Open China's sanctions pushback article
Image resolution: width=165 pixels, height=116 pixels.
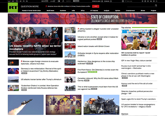point(138,75)
